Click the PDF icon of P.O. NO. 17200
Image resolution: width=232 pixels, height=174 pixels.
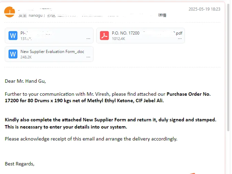(104, 36)
